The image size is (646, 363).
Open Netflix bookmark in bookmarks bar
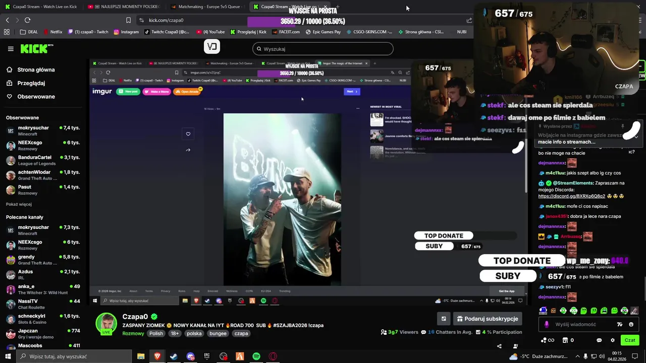[52, 32]
